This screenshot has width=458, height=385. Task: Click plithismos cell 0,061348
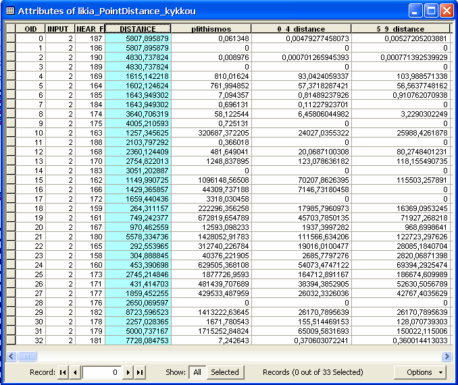coord(211,38)
